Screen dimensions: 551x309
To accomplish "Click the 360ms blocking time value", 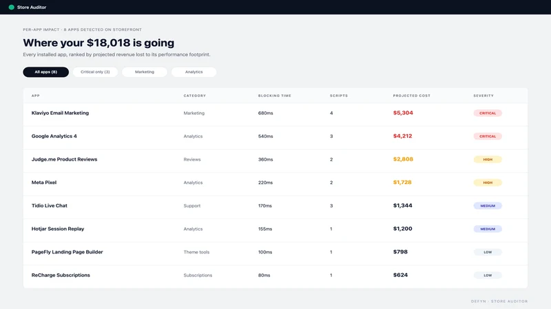I will tap(265, 159).
